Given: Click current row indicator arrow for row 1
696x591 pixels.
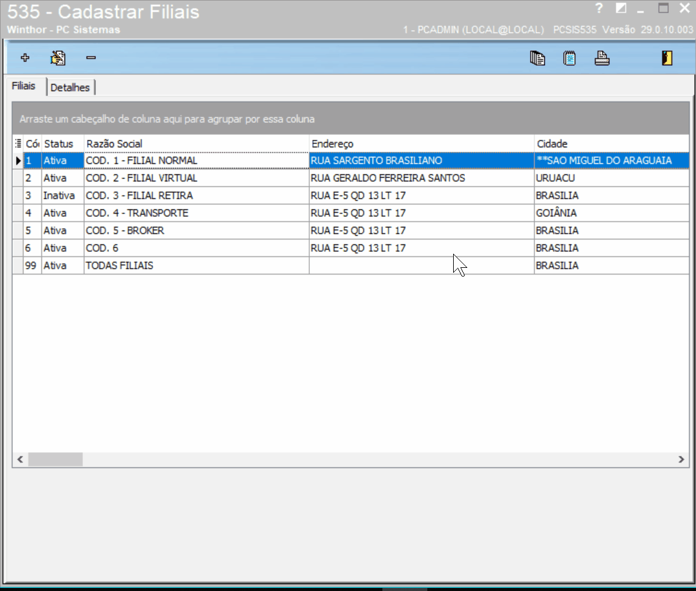Looking at the screenshot, I should [18, 160].
